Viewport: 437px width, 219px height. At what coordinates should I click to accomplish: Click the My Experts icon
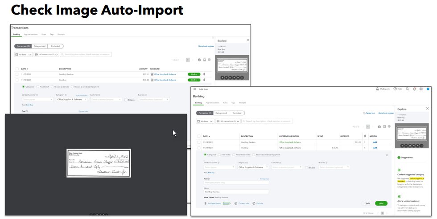point(377,89)
